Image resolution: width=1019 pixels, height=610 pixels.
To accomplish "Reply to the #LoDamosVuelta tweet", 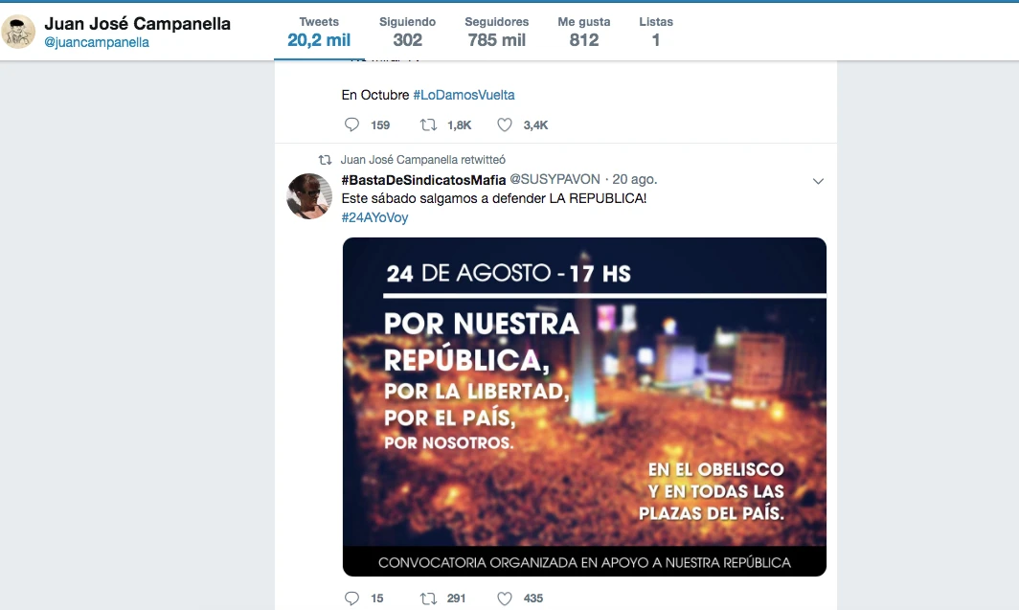I will tap(351, 124).
